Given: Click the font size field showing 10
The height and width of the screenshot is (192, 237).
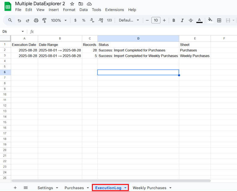Looking at the screenshot, I should (156, 20).
